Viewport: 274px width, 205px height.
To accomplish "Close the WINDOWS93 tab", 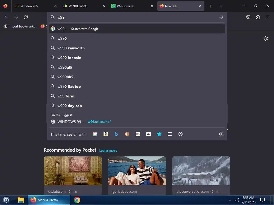I will [104, 6].
